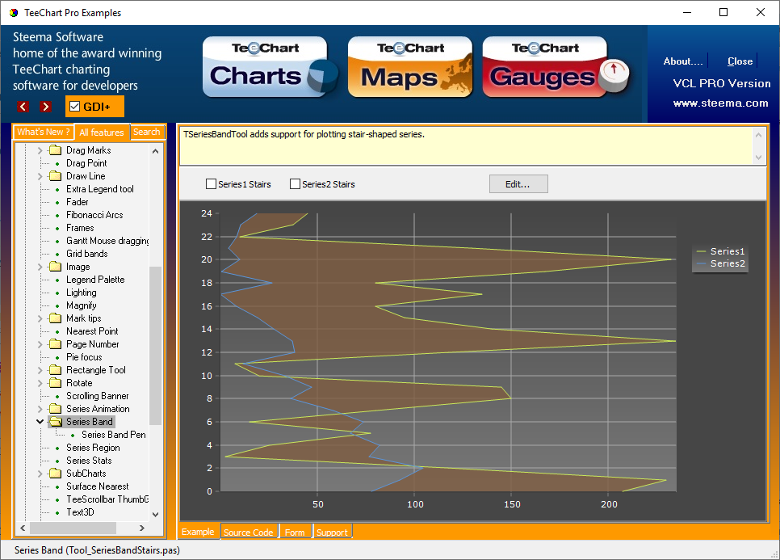Click the Draw Line folder icon
This screenshot has height=560, width=780.
pyautogui.click(x=55, y=176)
